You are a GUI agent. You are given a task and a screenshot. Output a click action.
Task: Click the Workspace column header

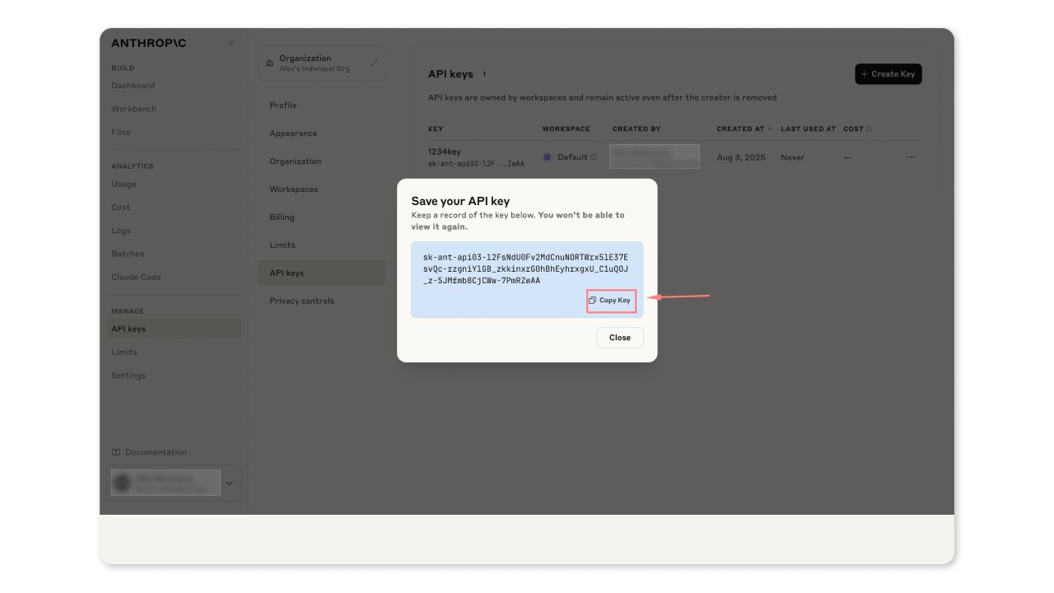click(x=567, y=129)
